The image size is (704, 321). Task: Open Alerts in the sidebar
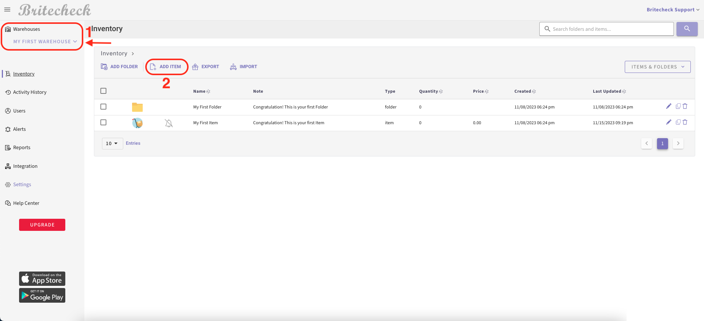[x=19, y=129]
